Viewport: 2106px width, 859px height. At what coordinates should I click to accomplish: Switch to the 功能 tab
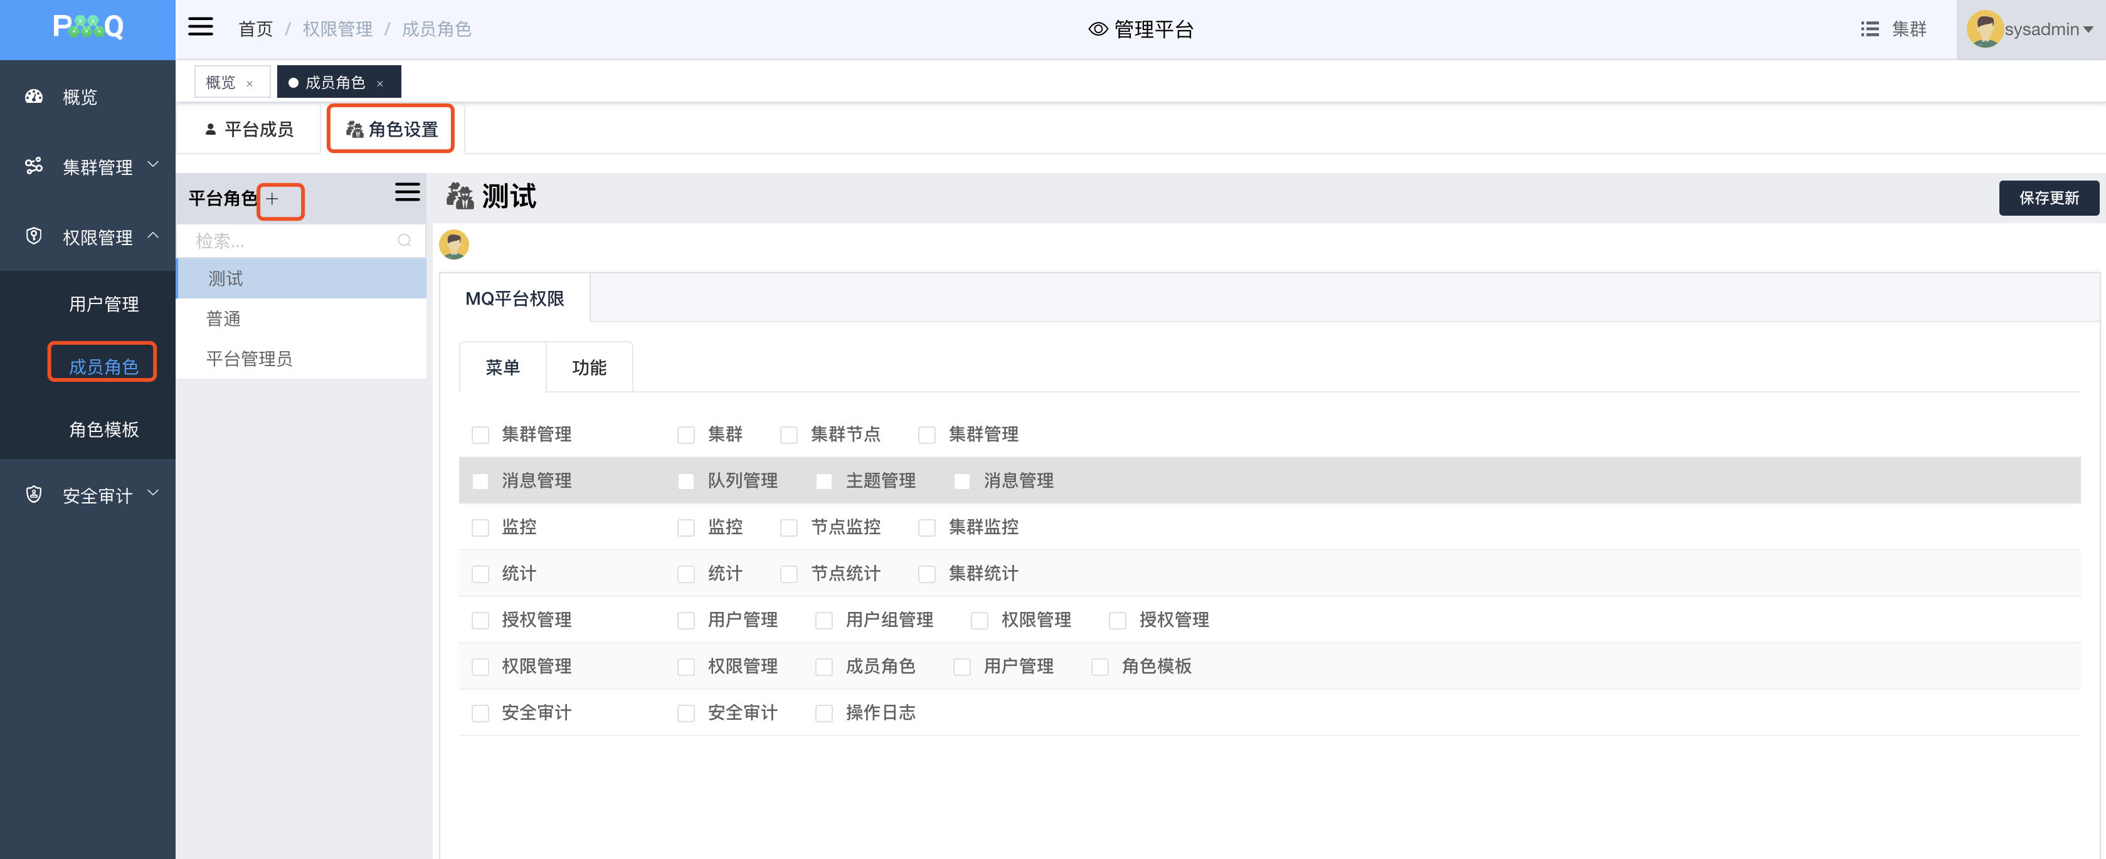click(x=589, y=368)
